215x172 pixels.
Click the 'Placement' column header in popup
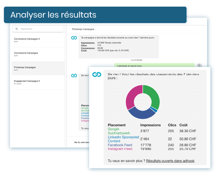click(117, 125)
